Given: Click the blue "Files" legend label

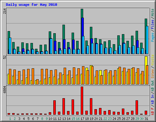Looking at the screenshot, I should [x=153, y=24].
